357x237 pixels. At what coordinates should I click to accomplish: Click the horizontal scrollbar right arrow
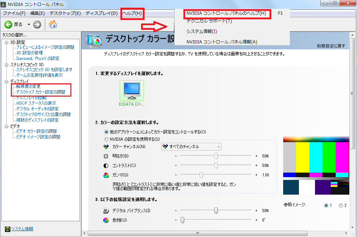coord(346,233)
